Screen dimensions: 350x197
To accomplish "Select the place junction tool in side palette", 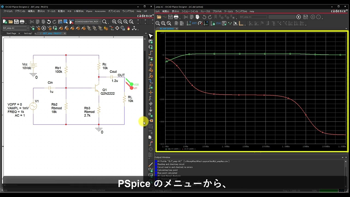I will tap(151, 92).
